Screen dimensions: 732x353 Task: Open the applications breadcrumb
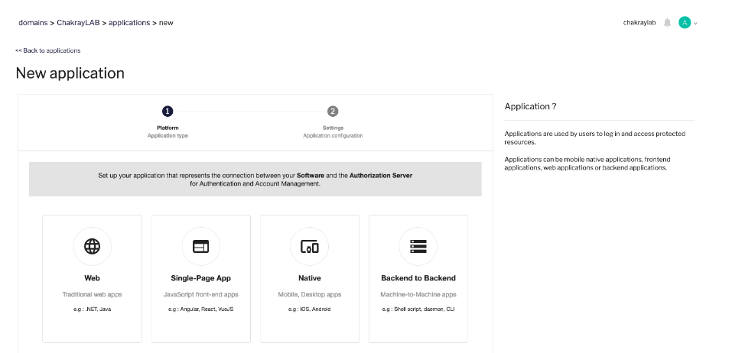click(x=129, y=23)
